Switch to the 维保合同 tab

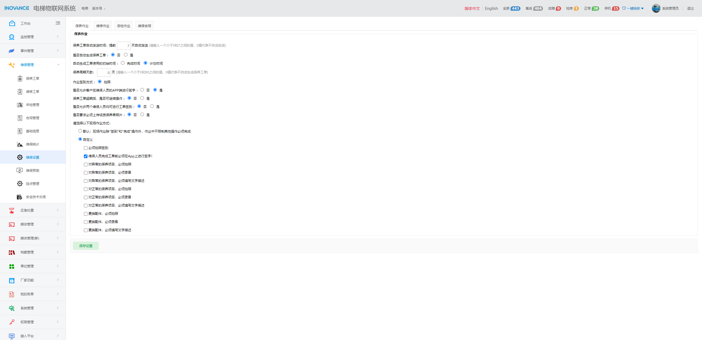tap(145, 26)
